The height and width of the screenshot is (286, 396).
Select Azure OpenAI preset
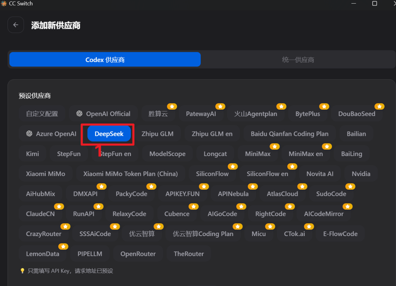tap(51, 134)
